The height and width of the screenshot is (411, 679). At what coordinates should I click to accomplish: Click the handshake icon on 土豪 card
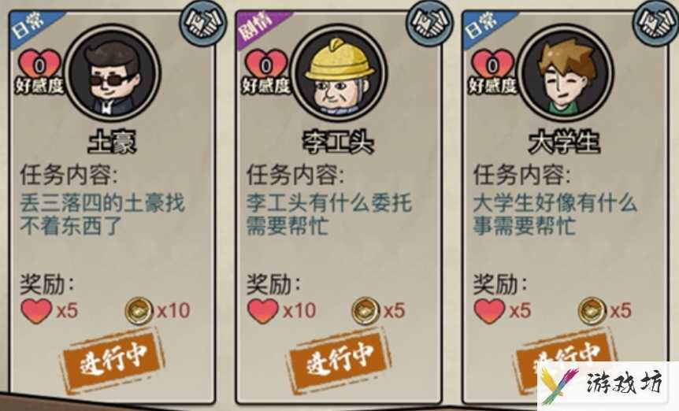pos(203,21)
